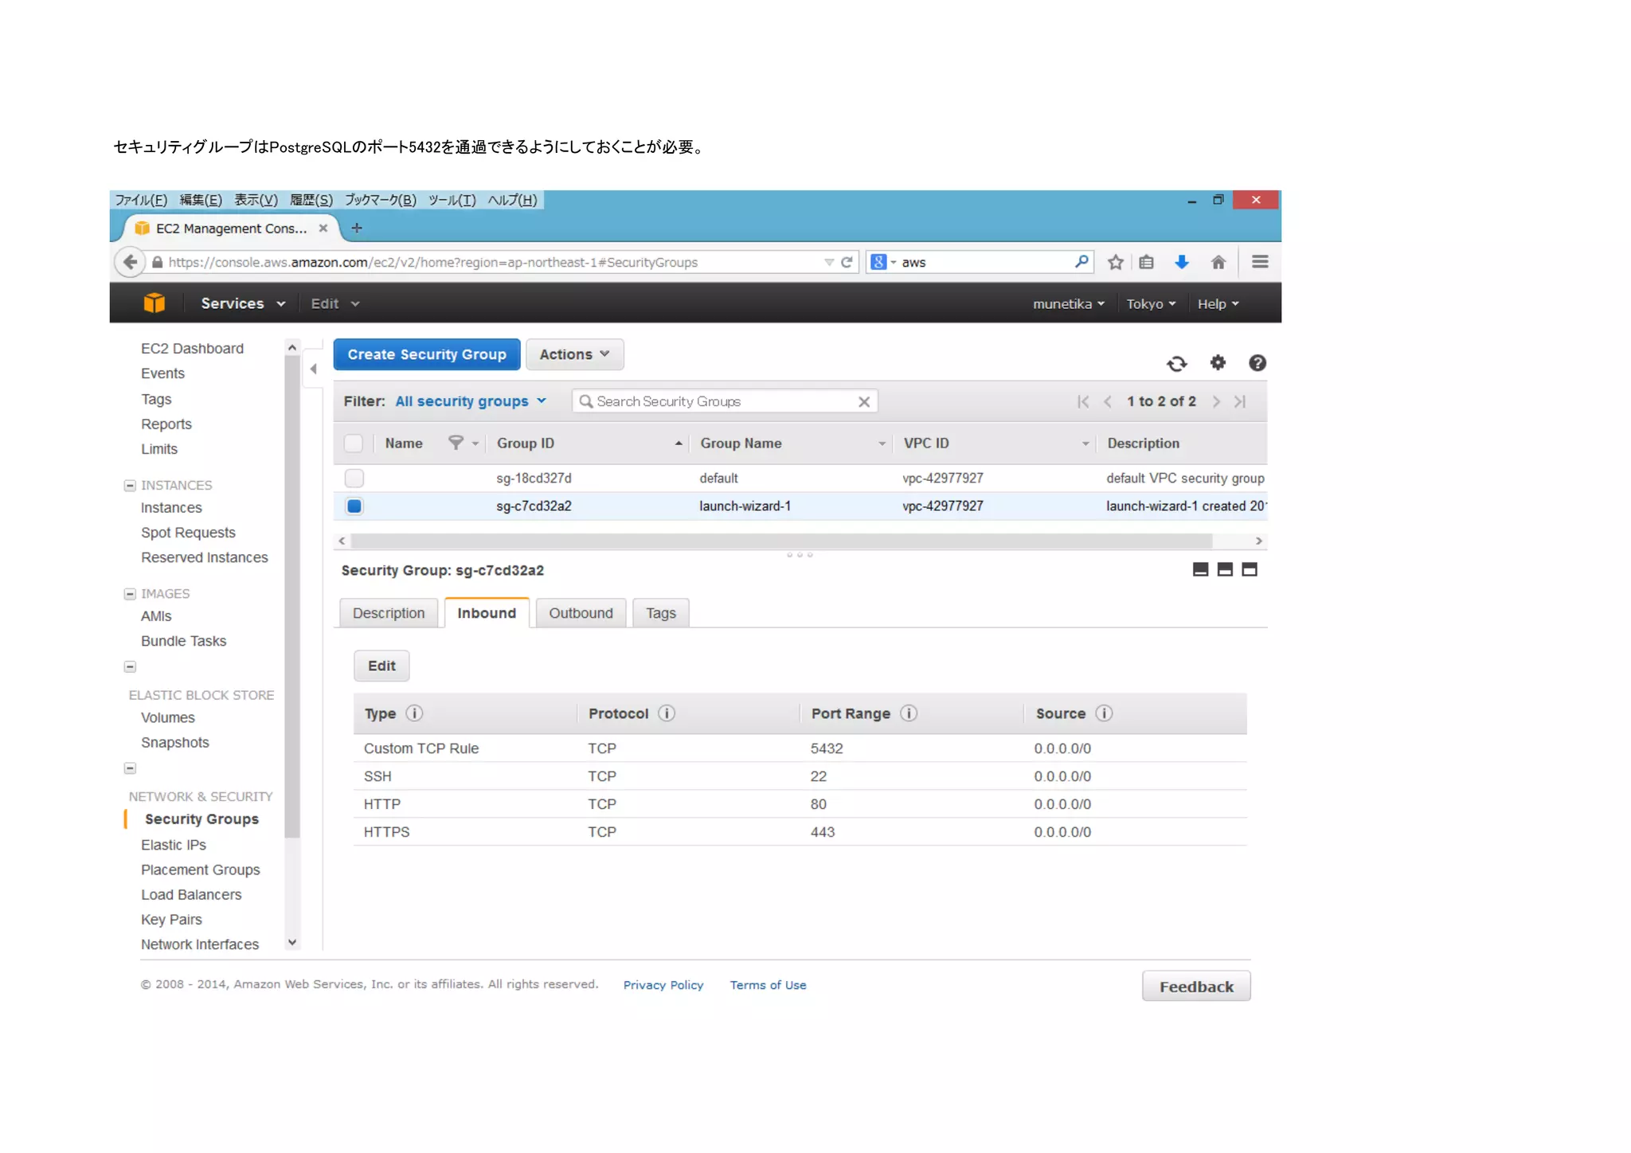Switch to the Outbound tab
The height and width of the screenshot is (1153, 1631).
tap(581, 613)
